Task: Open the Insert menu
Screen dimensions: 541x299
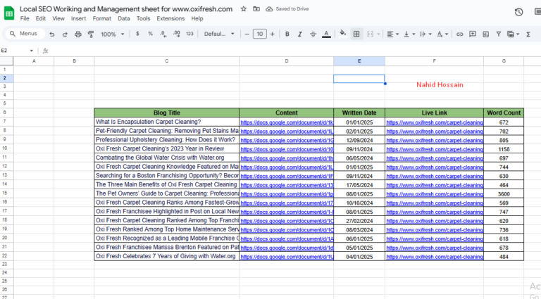Action: pos(79,18)
